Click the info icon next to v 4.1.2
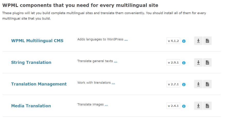 pos(184,41)
